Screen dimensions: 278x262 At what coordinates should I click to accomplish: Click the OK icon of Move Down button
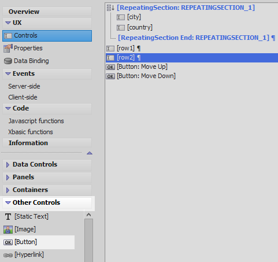point(110,76)
